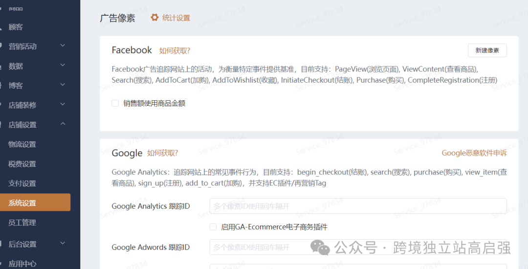Click the 店铺装修 menu label
Image resolution: width=528 pixels, height=269 pixels.
click(x=22, y=105)
